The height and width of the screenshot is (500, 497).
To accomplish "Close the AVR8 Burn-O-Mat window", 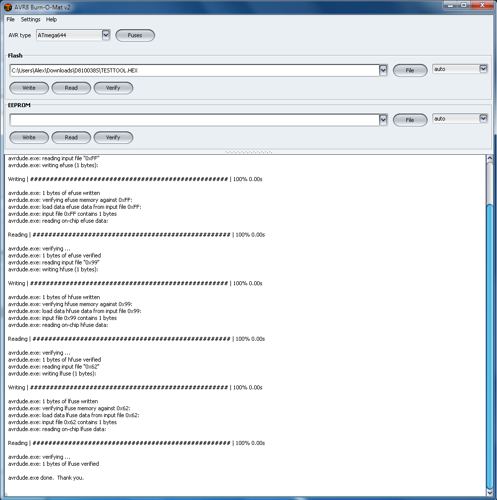I will 482,5.
